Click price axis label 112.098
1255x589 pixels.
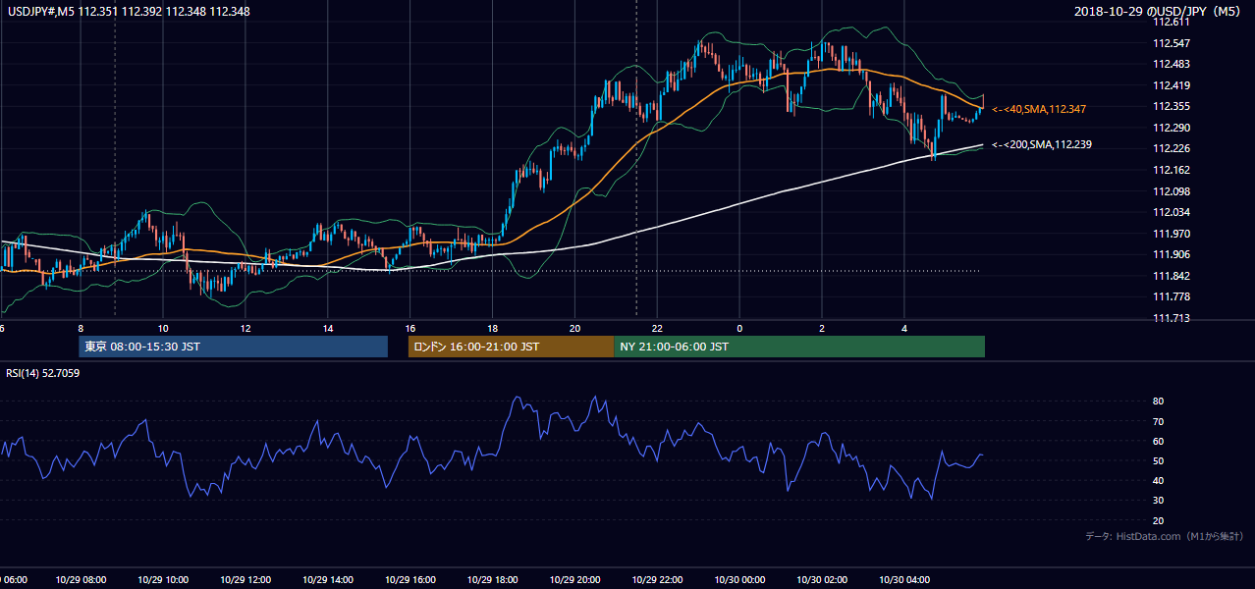pyautogui.click(x=1172, y=190)
